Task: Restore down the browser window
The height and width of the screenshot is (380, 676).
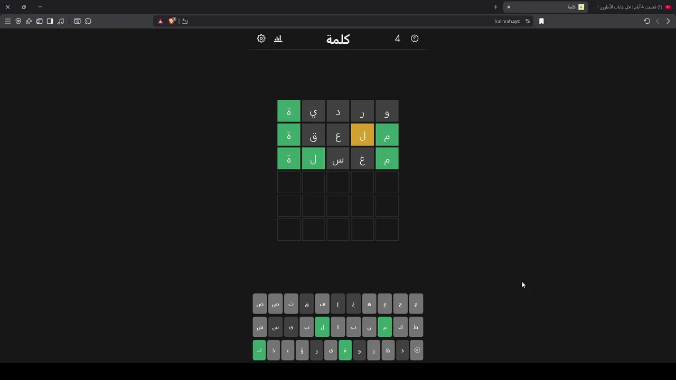Action: [x=24, y=7]
